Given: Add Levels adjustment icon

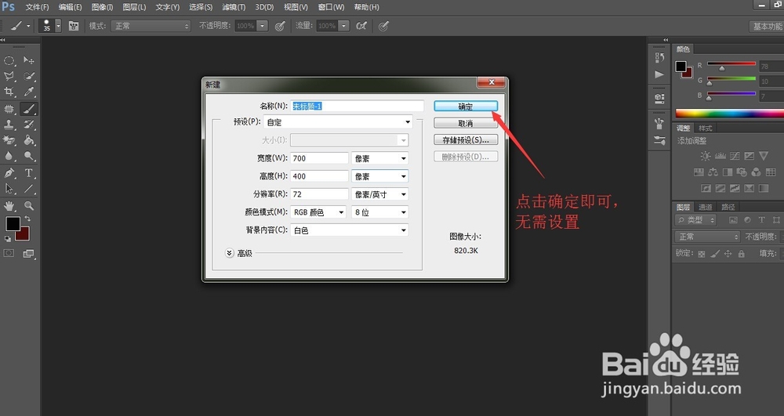Looking at the screenshot, I should 720,156.
